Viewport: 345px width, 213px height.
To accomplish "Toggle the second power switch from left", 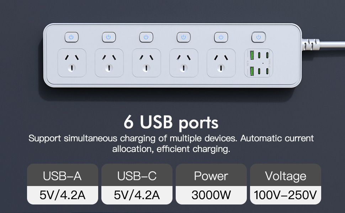I will (109, 37).
